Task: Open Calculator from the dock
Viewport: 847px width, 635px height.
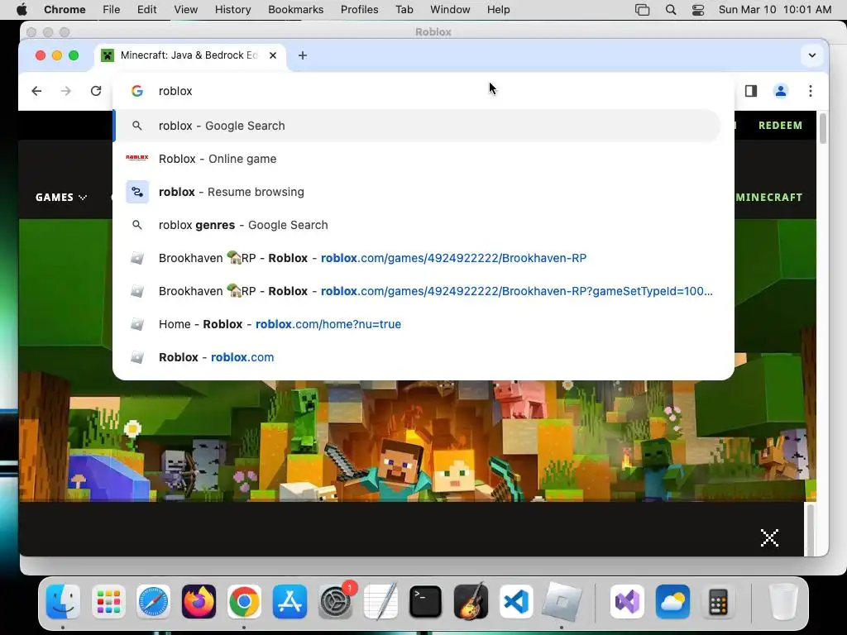Action: (x=719, y=601)
